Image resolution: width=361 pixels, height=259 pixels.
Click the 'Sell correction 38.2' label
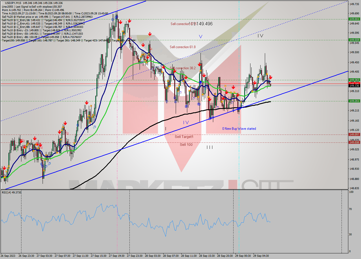click(x=182, y=68)
